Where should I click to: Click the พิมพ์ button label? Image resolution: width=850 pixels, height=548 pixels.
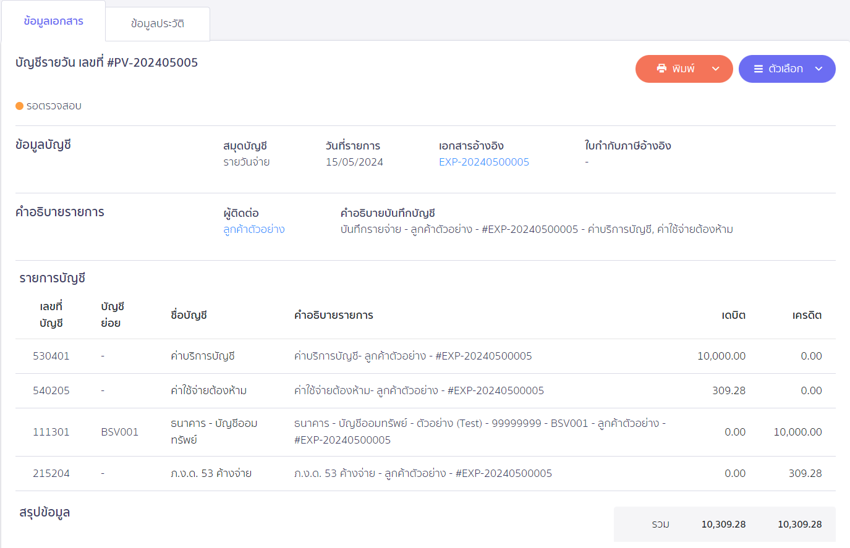(x=684, y=69)
